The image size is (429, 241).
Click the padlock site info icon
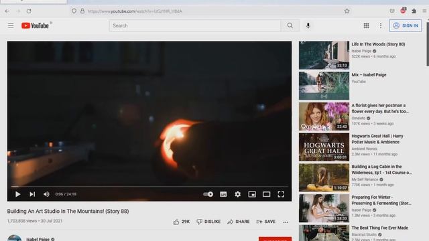82,11
